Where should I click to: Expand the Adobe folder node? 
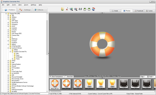click(8, 19)
